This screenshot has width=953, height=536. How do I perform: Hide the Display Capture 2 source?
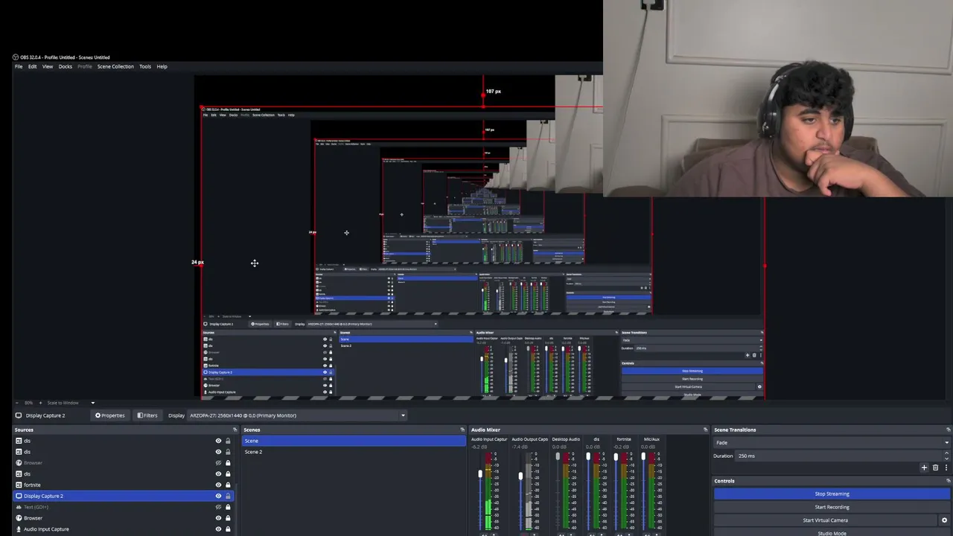(218, 496)
